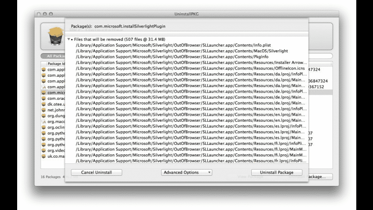Select the fr.lproj/InfoPli file row
The width and height of the screenshot is (373, 210).
pyautogui.click(x=187, y=161)
